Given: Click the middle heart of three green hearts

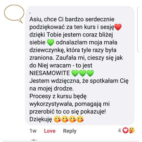Looking at the screenshot, I should click(83, 73).
